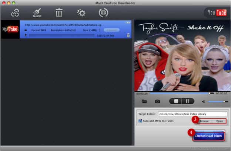Image resolution: width=231 pixels, height=151 pixels.
Task: Zoom window with green button
Action: click(x=14, y=3)
